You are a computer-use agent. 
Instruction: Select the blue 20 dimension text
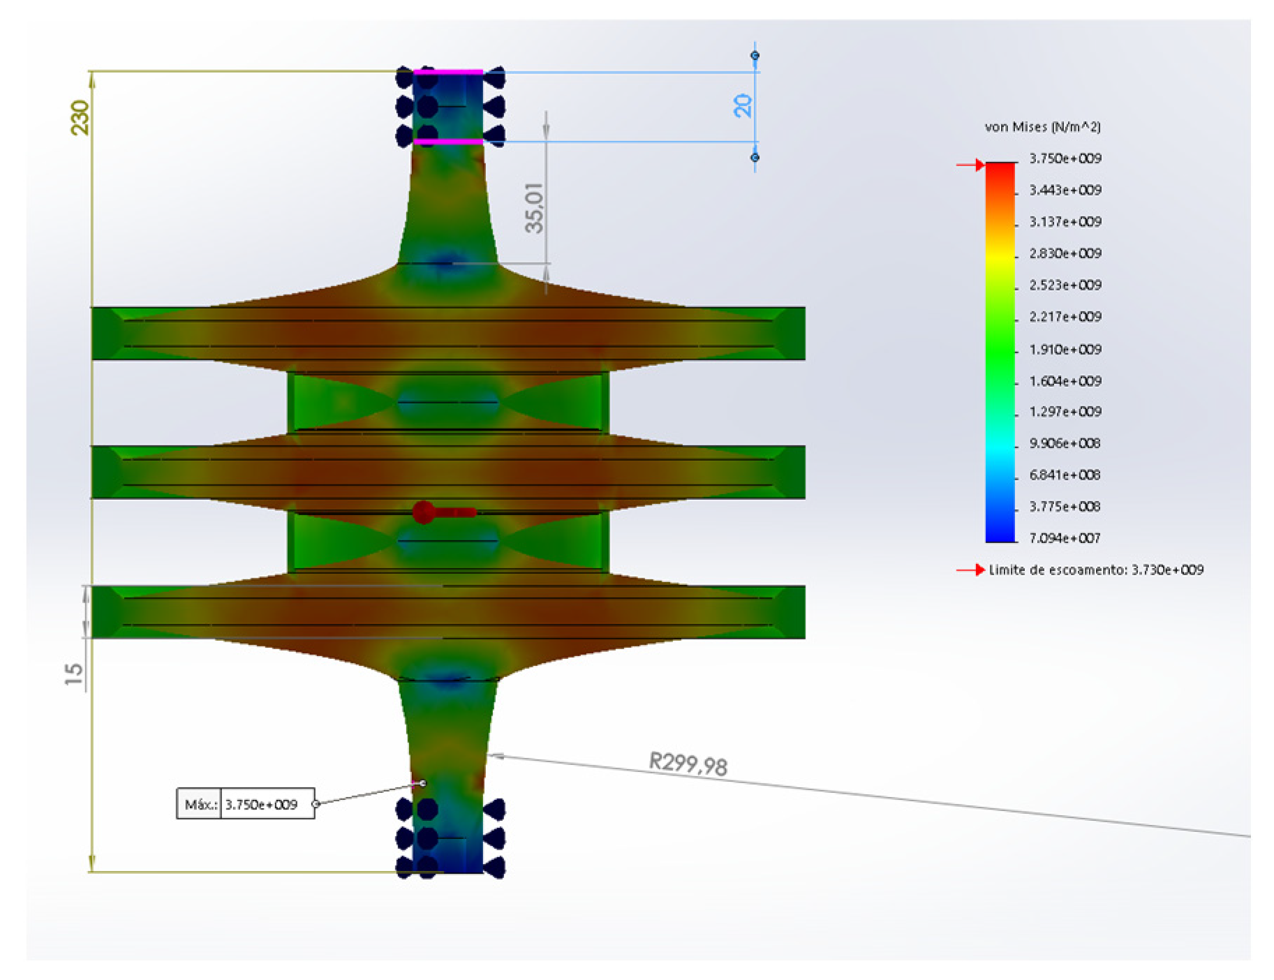point(743,105)
